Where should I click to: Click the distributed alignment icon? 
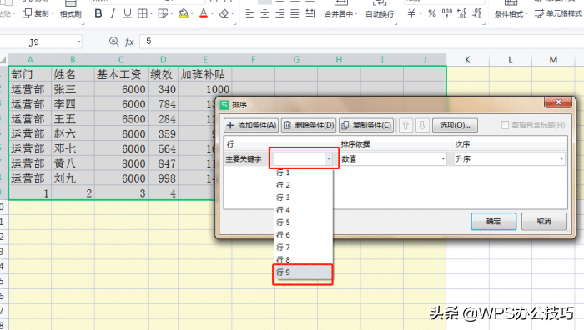[x=310, y=14]
